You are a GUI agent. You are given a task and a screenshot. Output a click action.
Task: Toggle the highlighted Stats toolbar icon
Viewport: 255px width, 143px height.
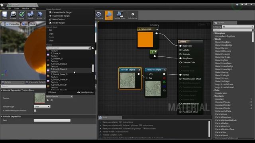[x=109, y=15]
